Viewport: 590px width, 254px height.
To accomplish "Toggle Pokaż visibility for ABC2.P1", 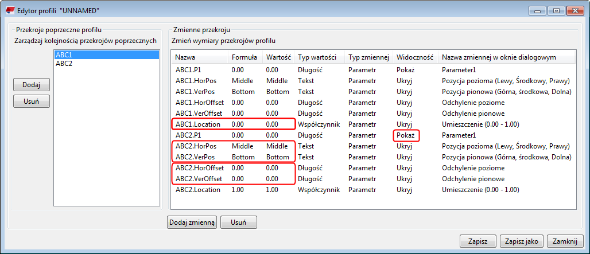I will [405, 135].
